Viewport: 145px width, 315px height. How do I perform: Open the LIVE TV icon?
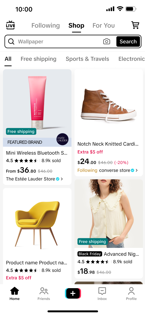point(11,25)
